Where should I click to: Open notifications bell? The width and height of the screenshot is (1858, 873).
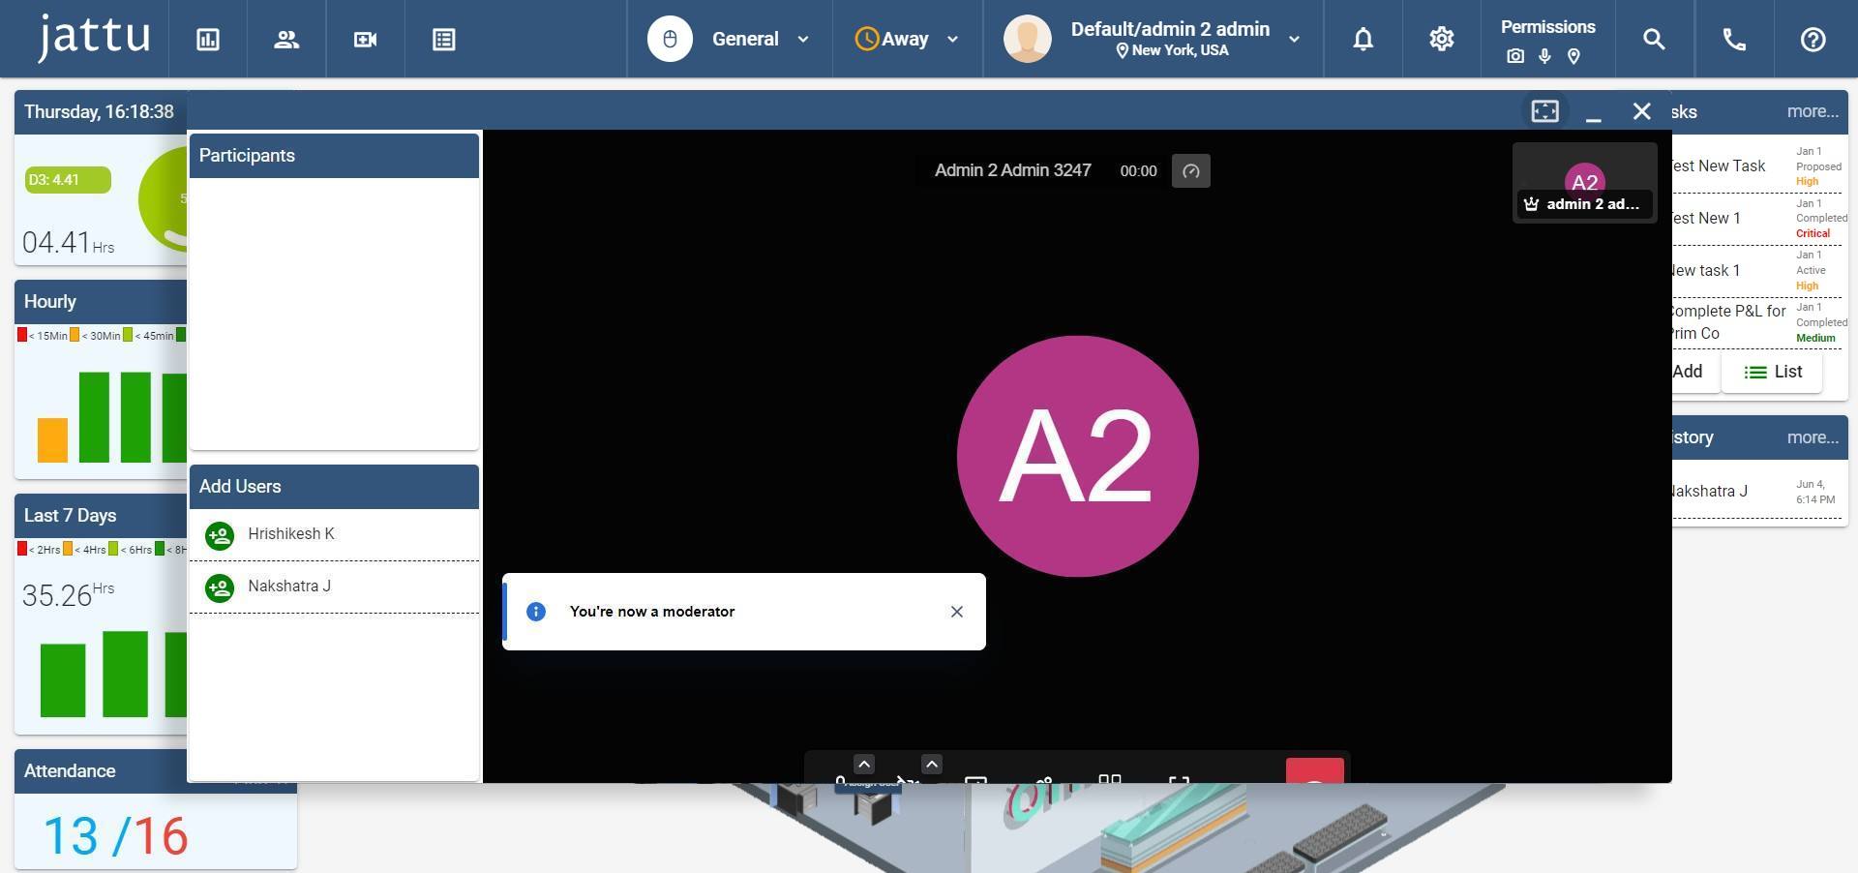click(x=1363, y=40)
